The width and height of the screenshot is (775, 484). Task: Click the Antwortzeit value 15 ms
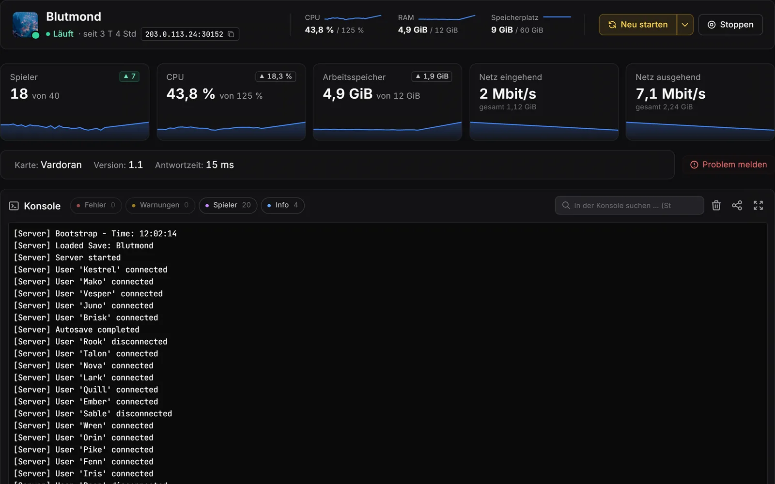220,165
